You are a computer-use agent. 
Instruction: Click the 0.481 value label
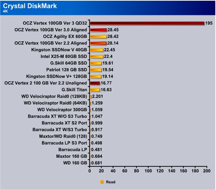pos(96,149)
